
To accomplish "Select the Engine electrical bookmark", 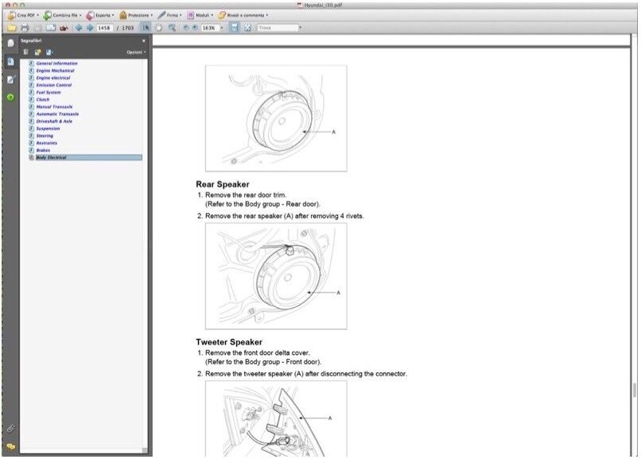I will (x=53, y=78).
